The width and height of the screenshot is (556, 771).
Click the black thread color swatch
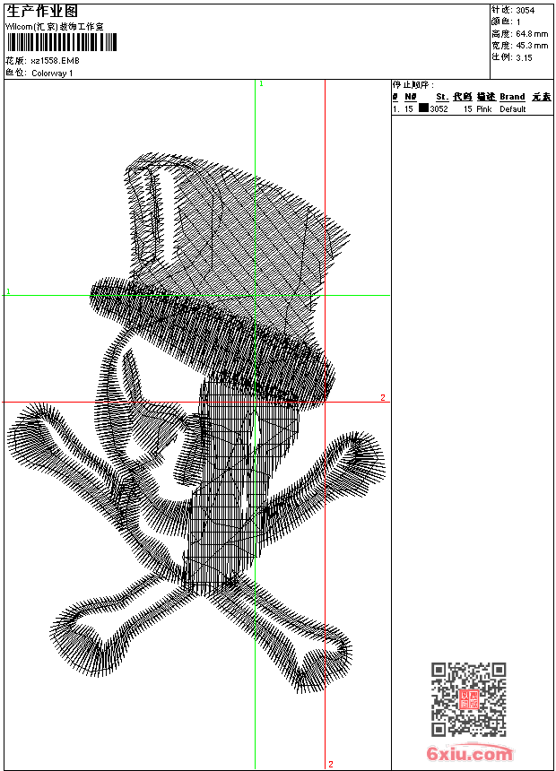point(423,108)
